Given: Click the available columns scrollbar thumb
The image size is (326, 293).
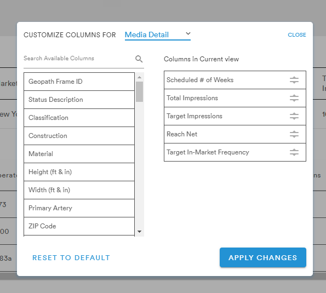Looking at the screenshot, I should 140,91.
